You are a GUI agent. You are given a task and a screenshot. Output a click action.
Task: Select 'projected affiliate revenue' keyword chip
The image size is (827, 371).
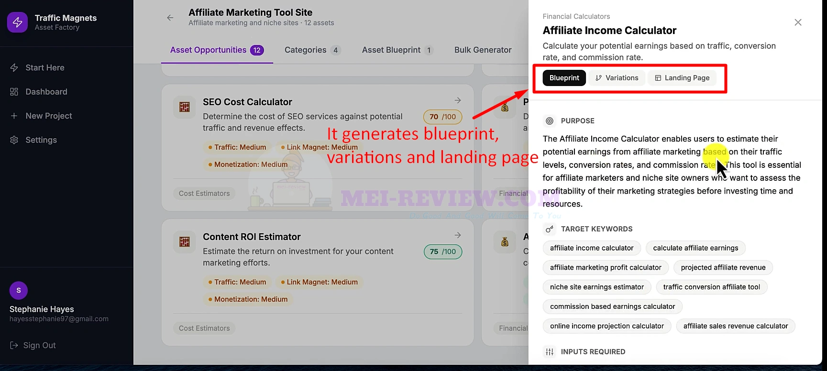pos(723,268)
